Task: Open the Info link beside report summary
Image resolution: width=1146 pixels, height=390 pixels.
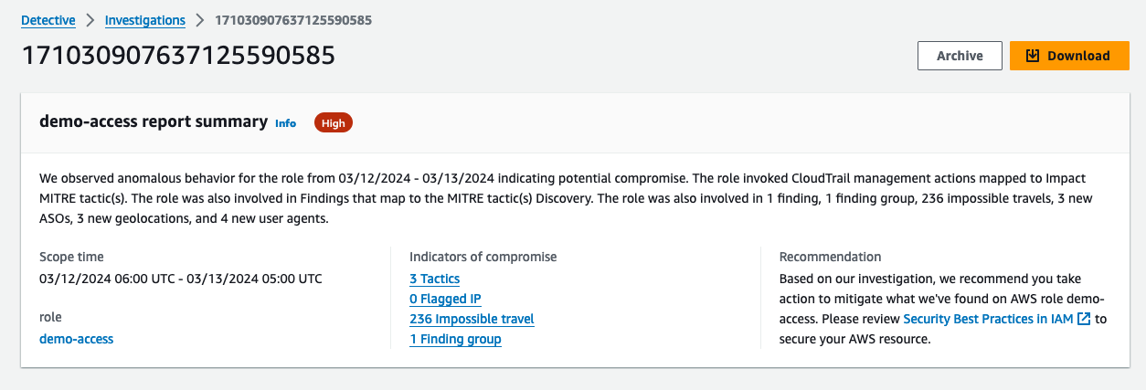Action: click(286, 123)
